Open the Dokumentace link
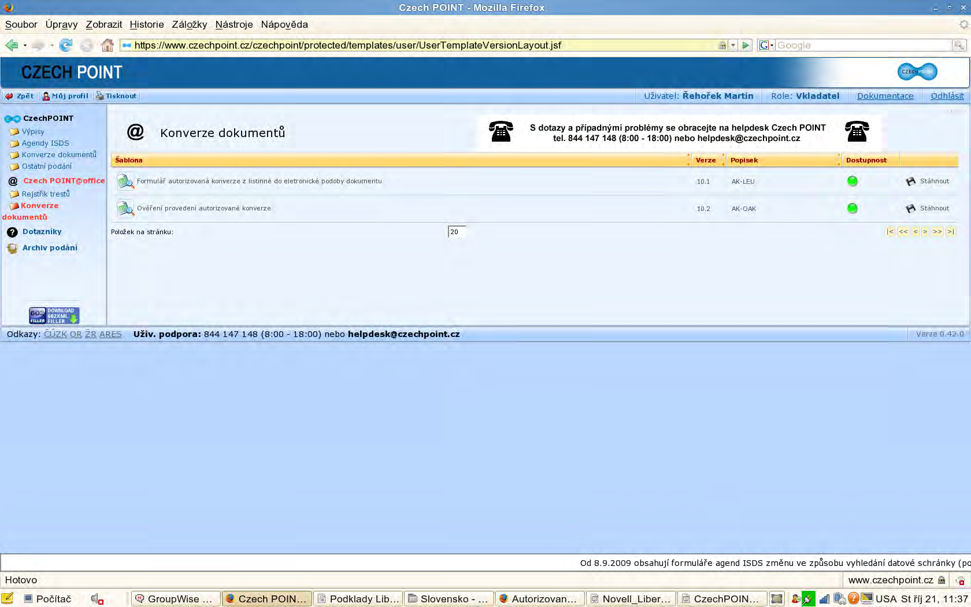 click(x=885, y=96)
